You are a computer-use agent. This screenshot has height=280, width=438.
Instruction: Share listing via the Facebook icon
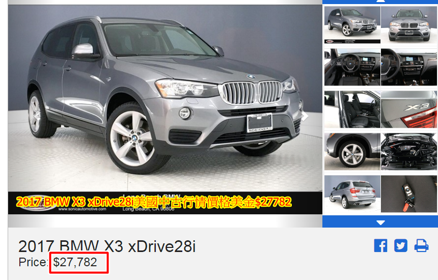pyautogui.click(x=380, y=246)
